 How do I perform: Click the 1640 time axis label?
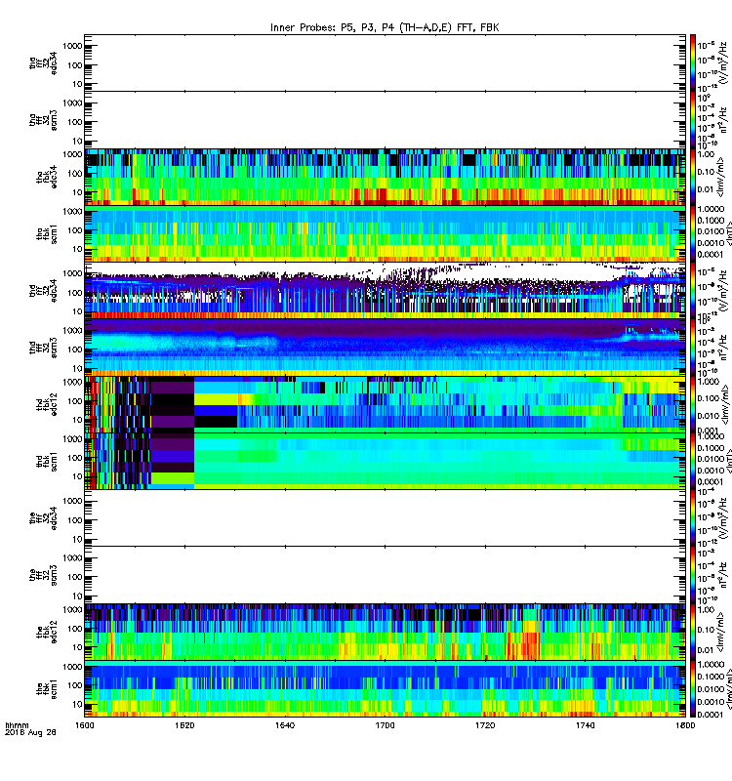coord(285,725)
